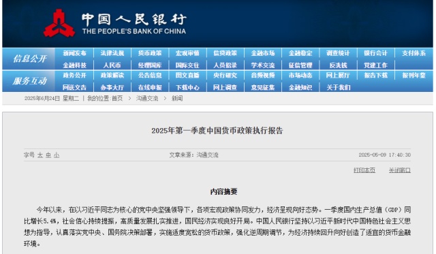Click the 打印本页 link
436x254 pixels.
364,170
